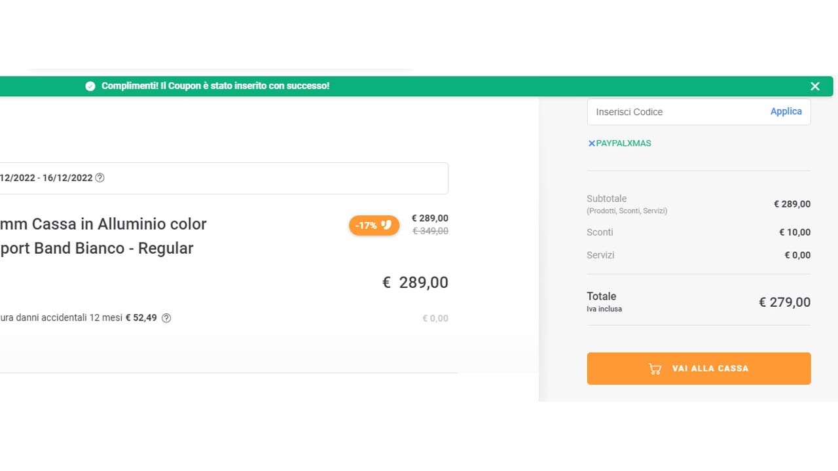Click the smiley icon inside discount badge
Screen dimensions: 838x471
click(x=386, y=224)
